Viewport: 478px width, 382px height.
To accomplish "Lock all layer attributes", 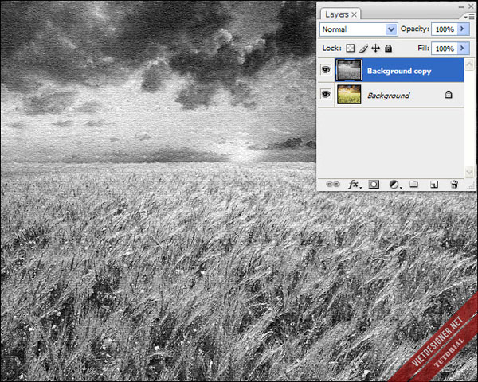I will pyautogui.click(x=388, y=48).
